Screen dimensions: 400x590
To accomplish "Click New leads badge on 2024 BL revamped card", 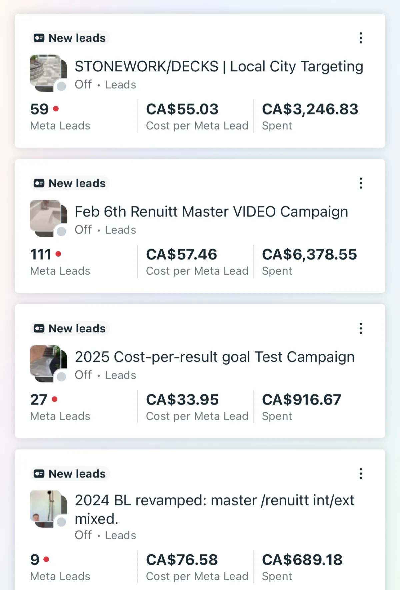I will click(70, 474).
